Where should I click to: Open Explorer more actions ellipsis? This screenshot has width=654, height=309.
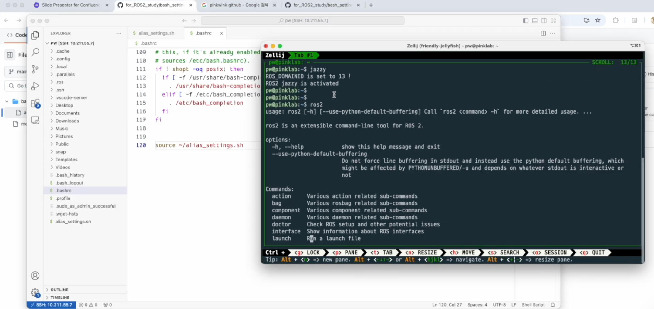click(119, 33)
